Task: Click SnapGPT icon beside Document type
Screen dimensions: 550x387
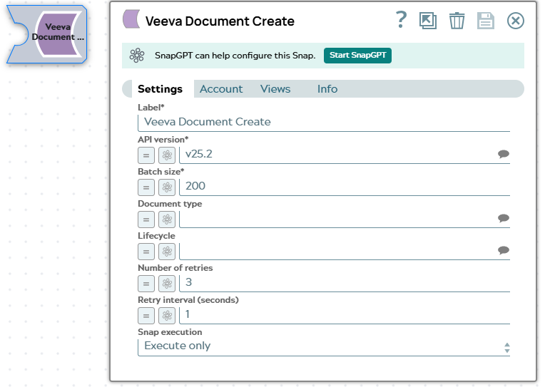Action: [167, 220]
